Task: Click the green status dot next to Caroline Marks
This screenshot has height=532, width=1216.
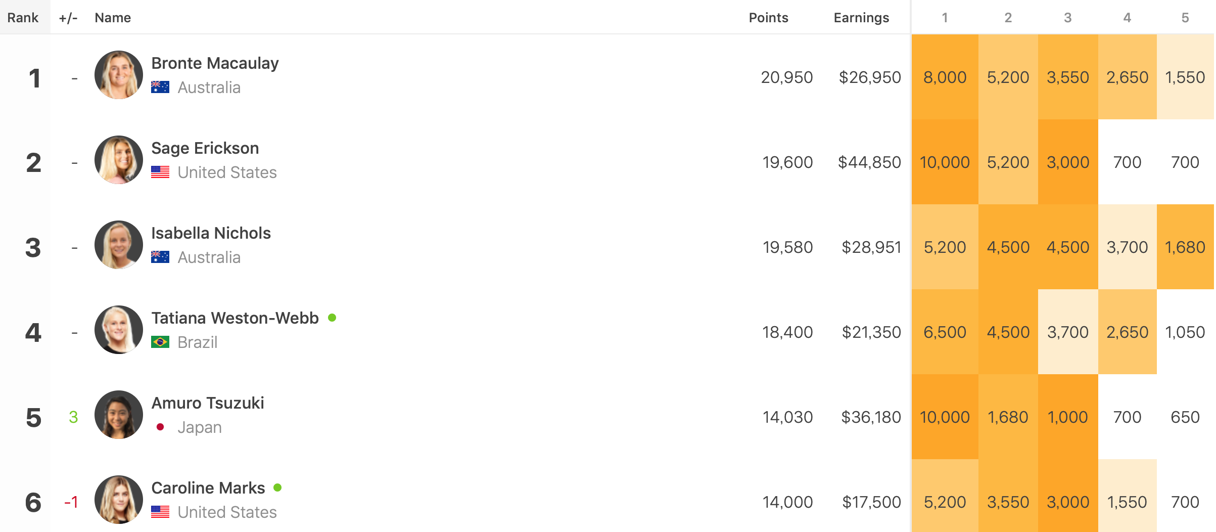Action: pyautogui.click(x=277, y=487)
